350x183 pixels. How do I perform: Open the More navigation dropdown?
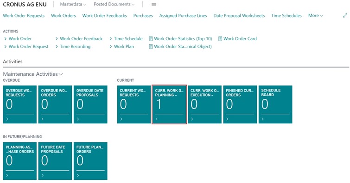pyautogui.click(x=316, y=16)
